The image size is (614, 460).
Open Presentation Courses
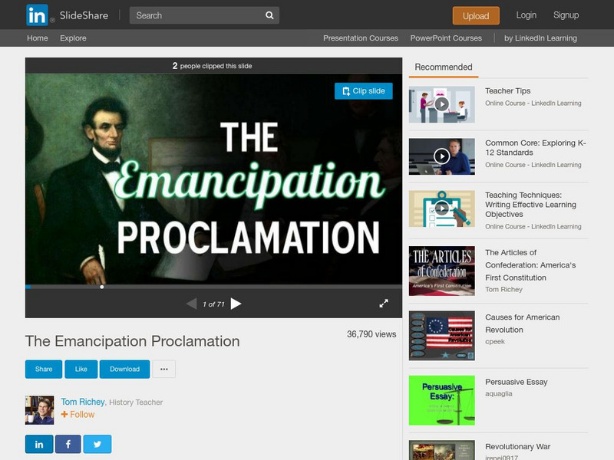361,38
